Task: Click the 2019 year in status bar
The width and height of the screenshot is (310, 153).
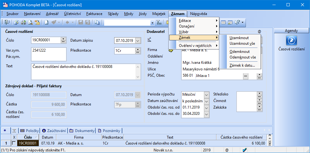Action: [x=207, y=150]
